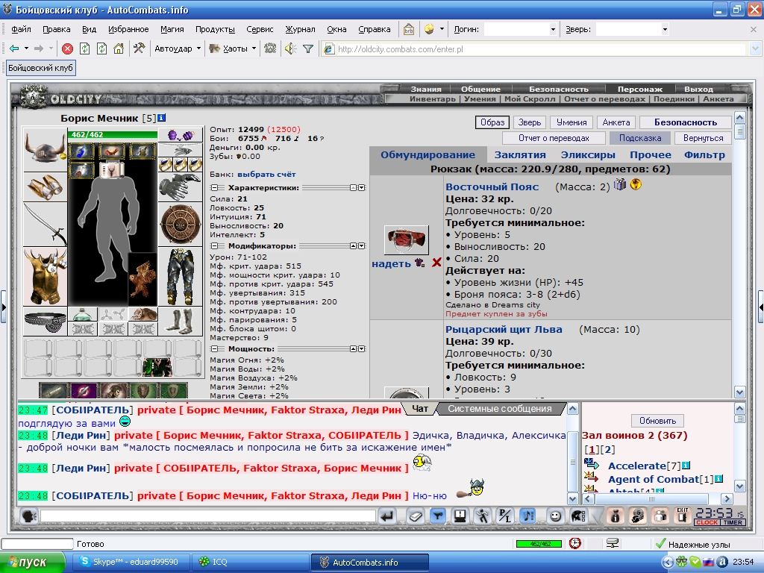Viewport: 764px width, 573px height.
Task: Click the golden bracers equipment slot
Action: click(x=45, y=187)
